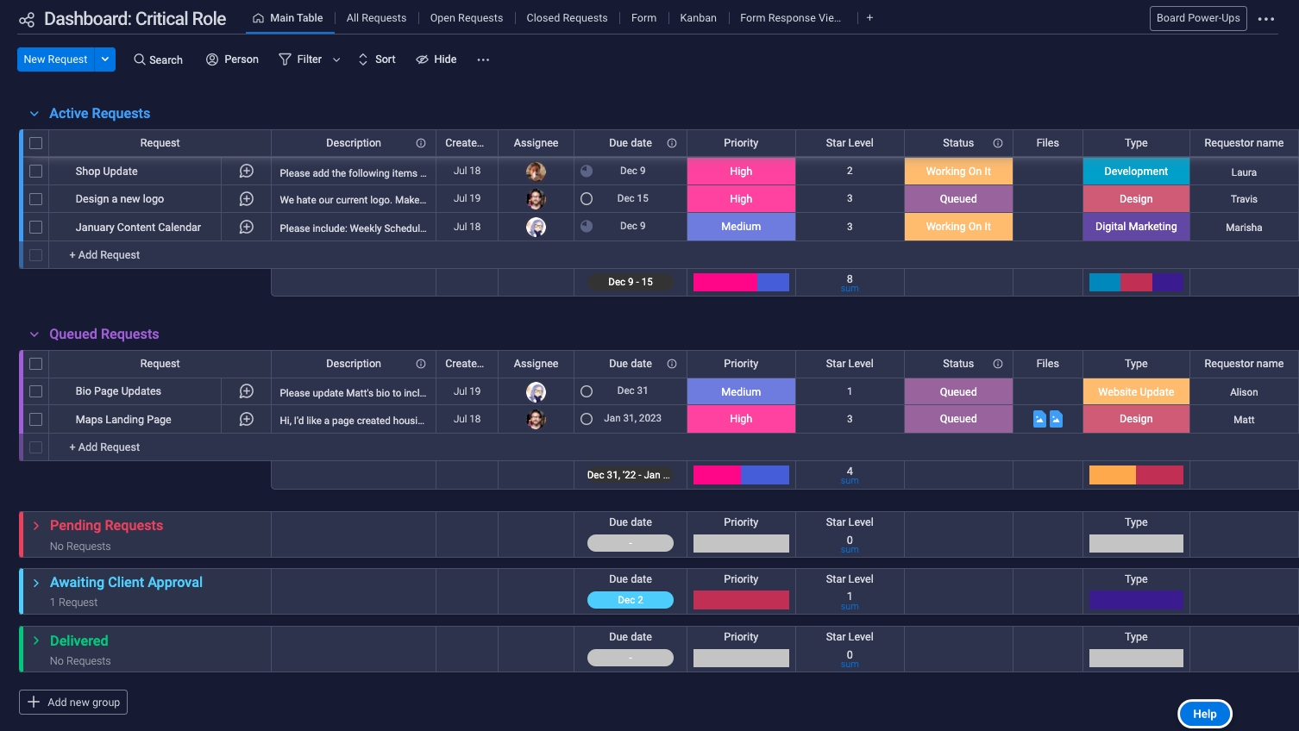This screenshot has width=1299, height=731.
Task: Check the Bio Page Updates row checkbox
Action: pos(35,391)
